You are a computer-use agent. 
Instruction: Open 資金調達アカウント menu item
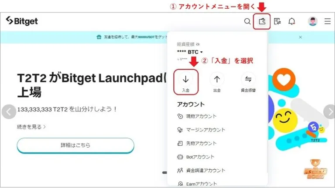click(x=201, y=170)
